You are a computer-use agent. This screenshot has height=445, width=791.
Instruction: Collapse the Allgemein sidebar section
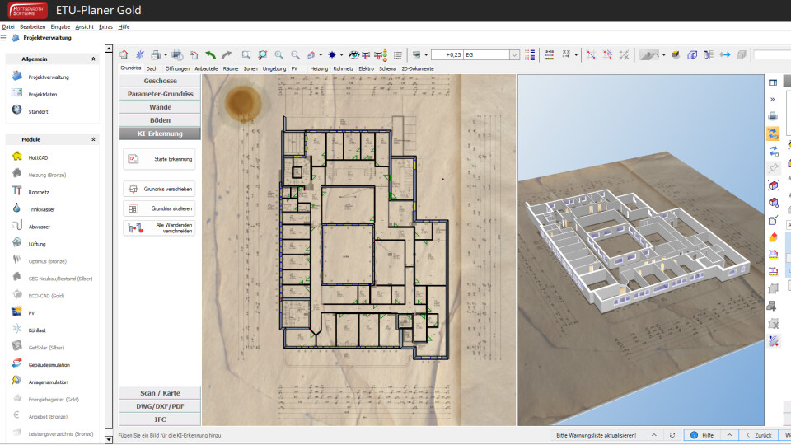(93, 59)
